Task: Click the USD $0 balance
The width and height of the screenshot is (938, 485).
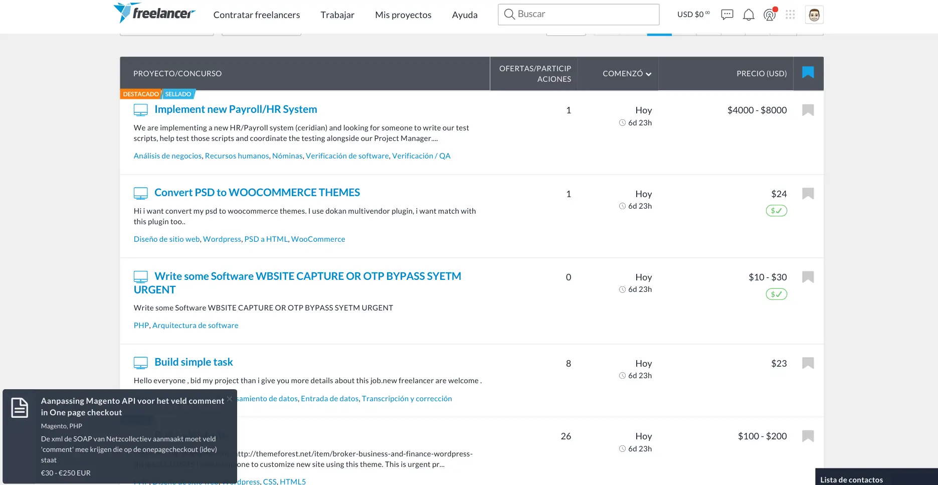Action: coord(693,15)
